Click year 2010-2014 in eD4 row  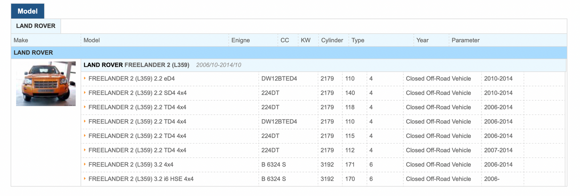tap(498, 78)
